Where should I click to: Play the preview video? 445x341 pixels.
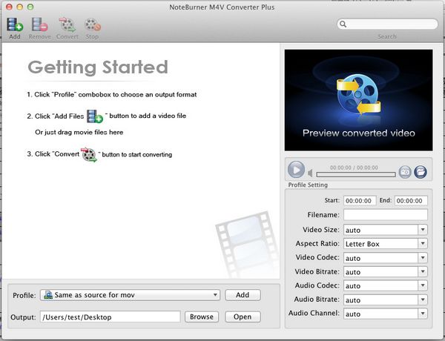pyautogui.click(x=296, y=170)
